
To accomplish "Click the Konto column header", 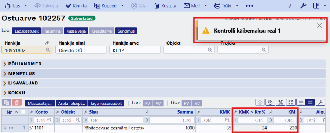I will pyautogui.click(x=41, y=112).
